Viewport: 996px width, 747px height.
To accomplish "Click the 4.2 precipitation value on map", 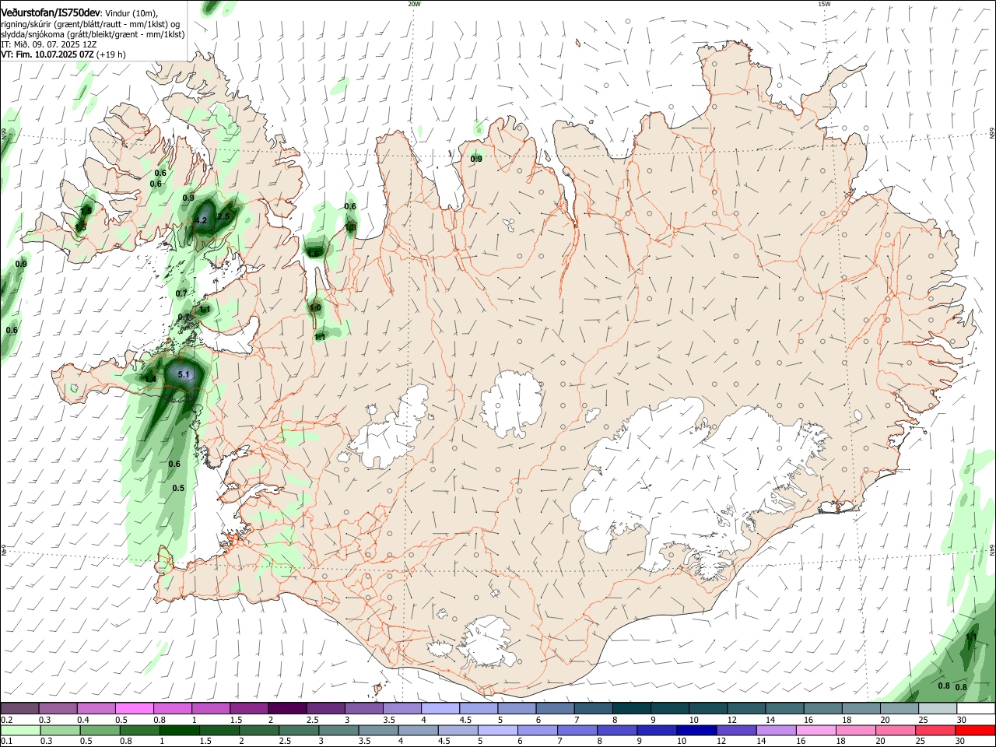I will tap(201, 220).
